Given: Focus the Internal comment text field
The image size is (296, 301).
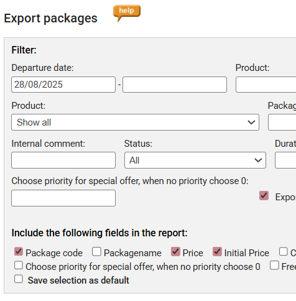Looking at the screenshot, I should click(63, 160).
